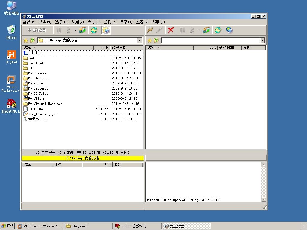Select the 789 folder
Screen dimensions: 307x230
tap(31, 58)
